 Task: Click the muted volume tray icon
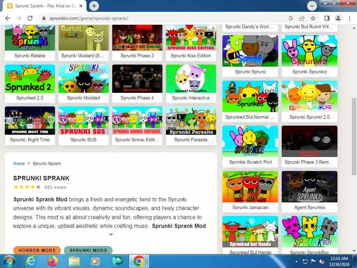point(322,261)
